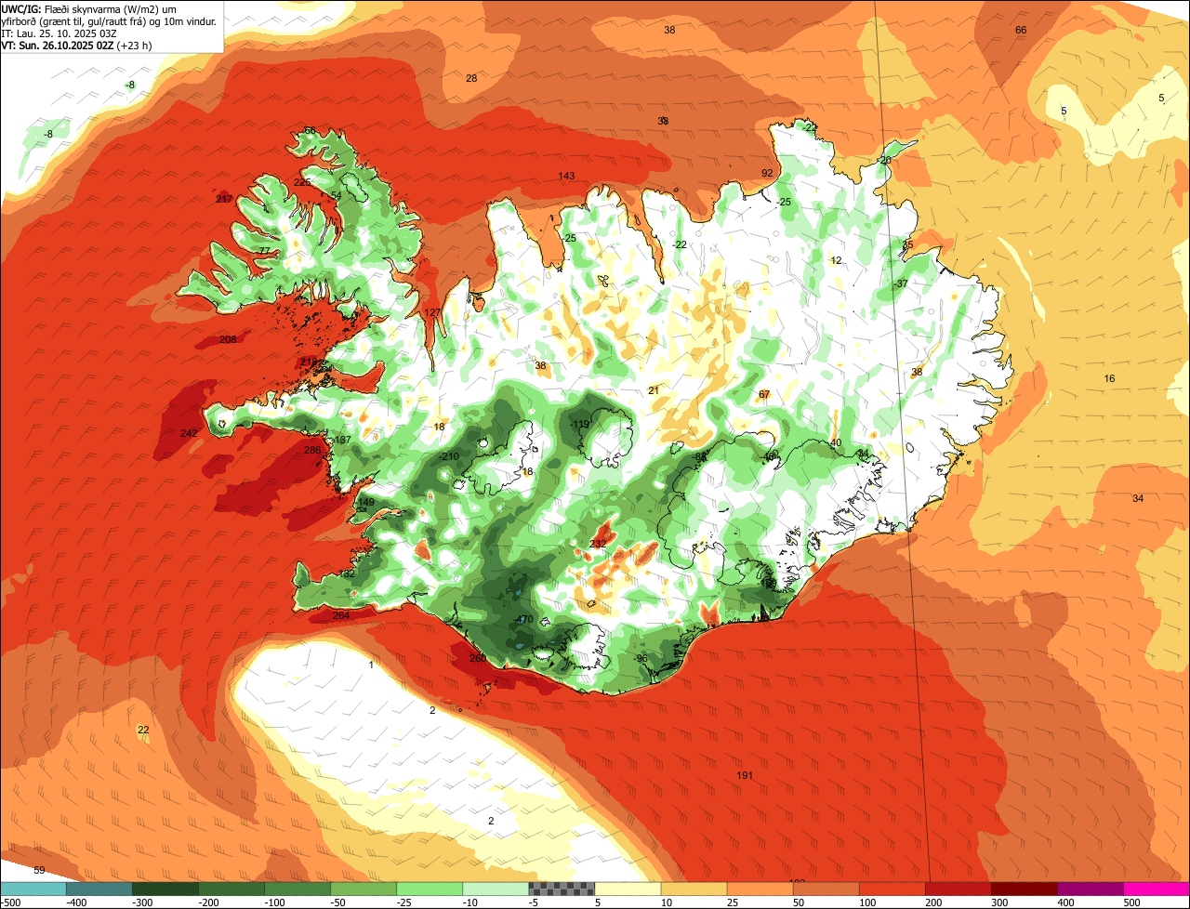Viewport: 1190px width, 909px height.
Task: Click the '217' value off the Westfjords
Action: pyautogui.click(x=224, y=200)
